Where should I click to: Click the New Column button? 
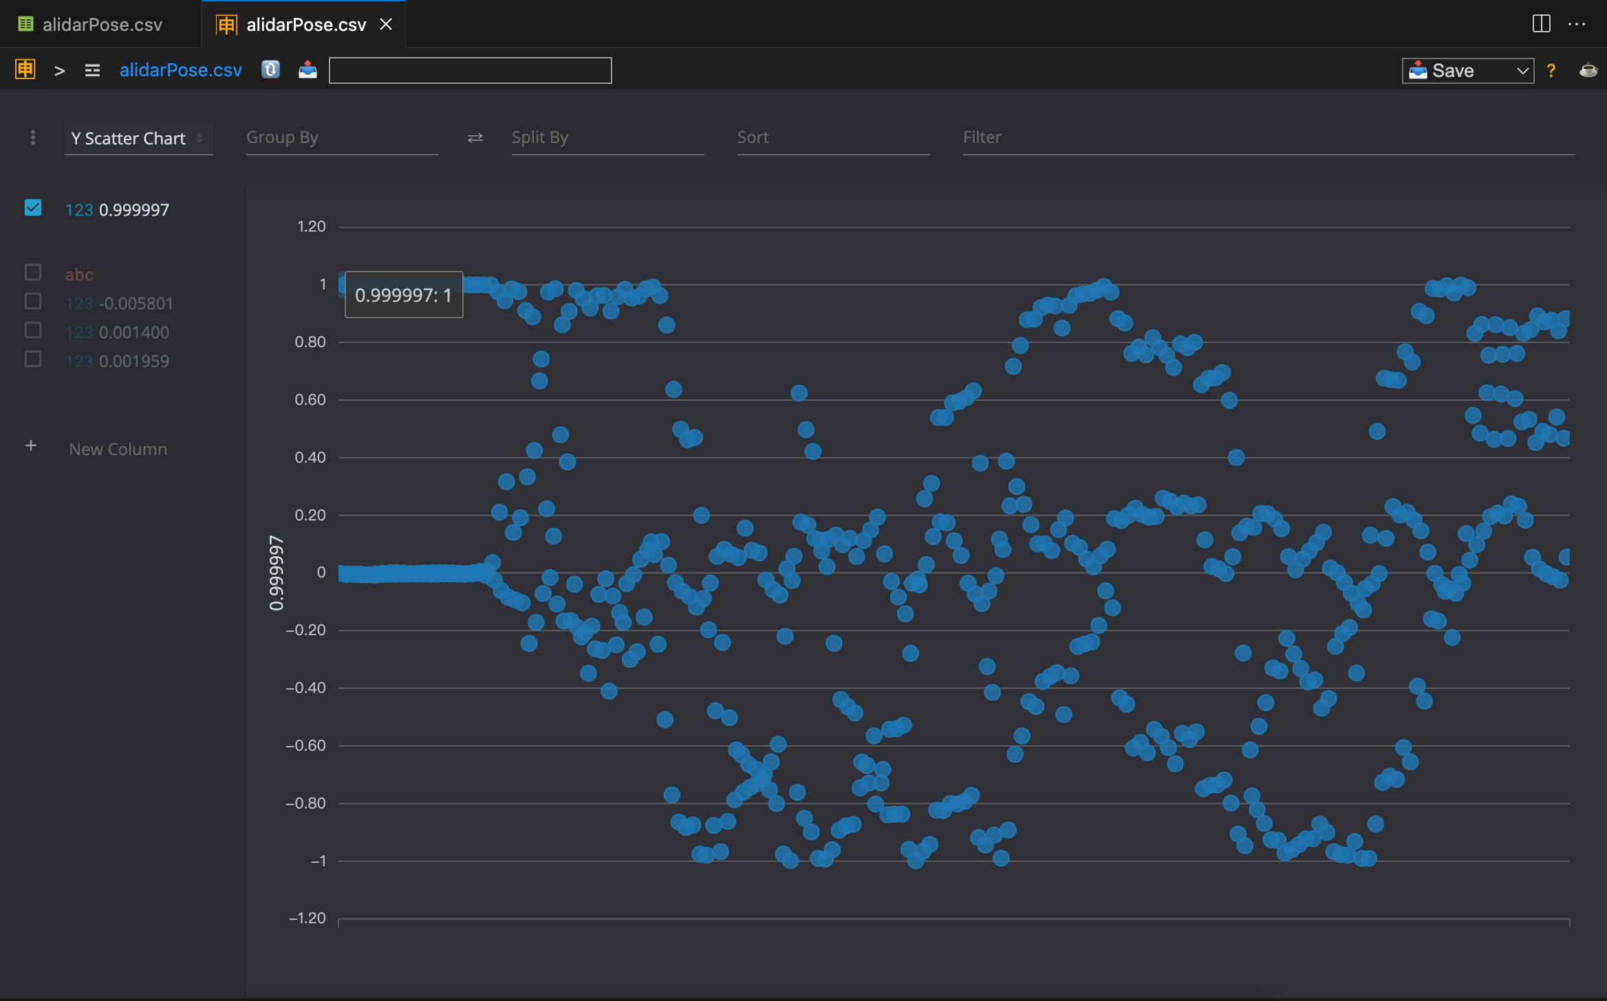(118, 449)
